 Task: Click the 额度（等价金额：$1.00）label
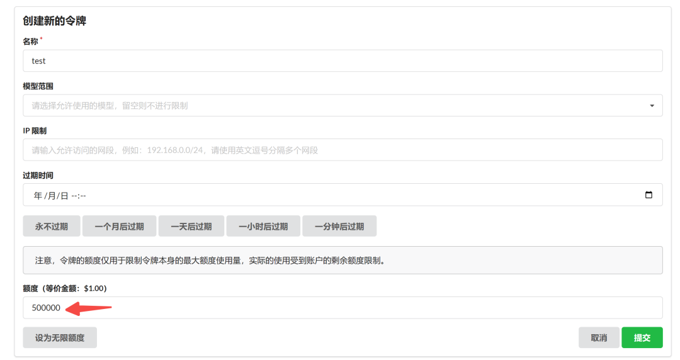pyautogui.click(x=65, y=288)
